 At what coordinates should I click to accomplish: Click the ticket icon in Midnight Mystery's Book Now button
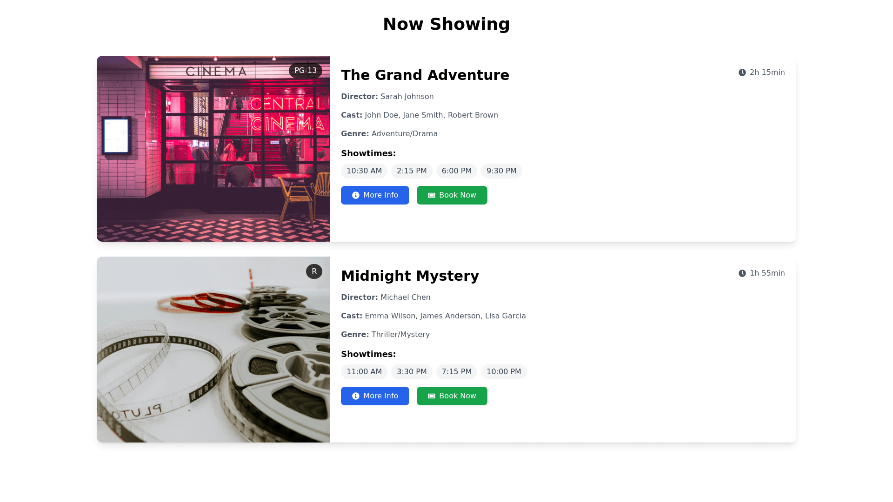coord(432,396)
